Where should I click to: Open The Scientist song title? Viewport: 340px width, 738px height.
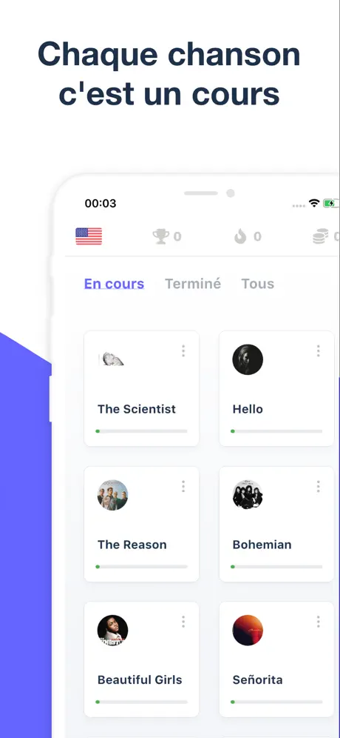(x=137, y=409)
